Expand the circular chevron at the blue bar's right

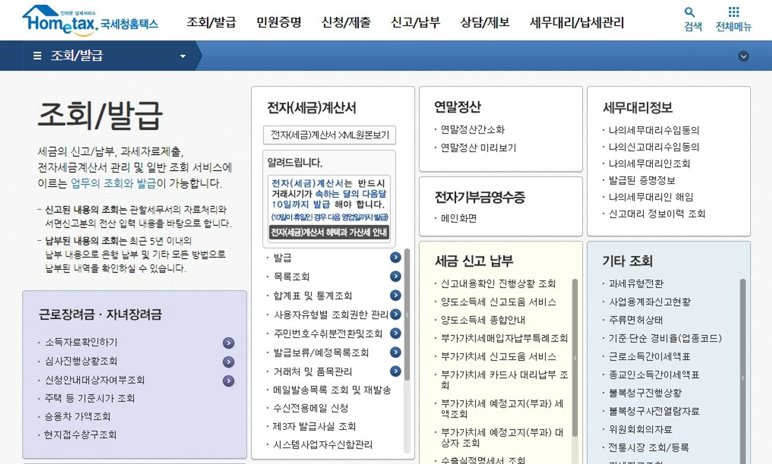point(744,56)
